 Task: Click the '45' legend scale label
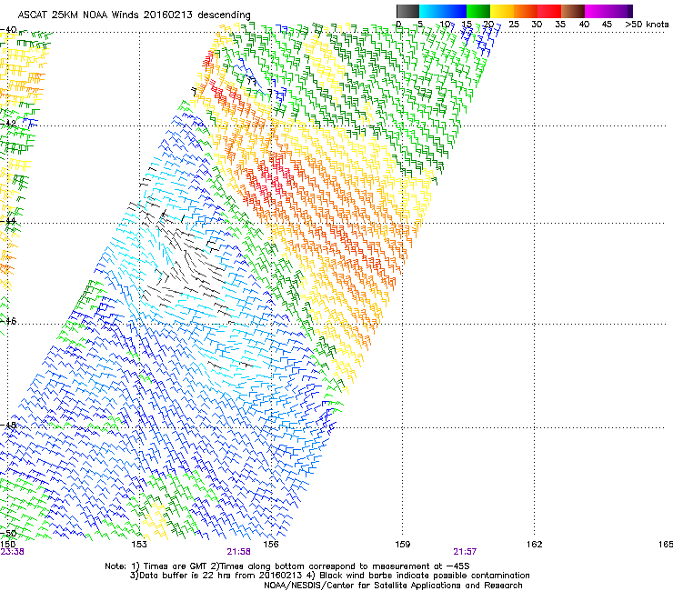[x=607, y=24]
